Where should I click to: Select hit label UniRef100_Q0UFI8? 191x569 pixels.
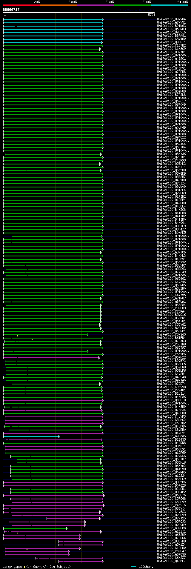point(171,400)
